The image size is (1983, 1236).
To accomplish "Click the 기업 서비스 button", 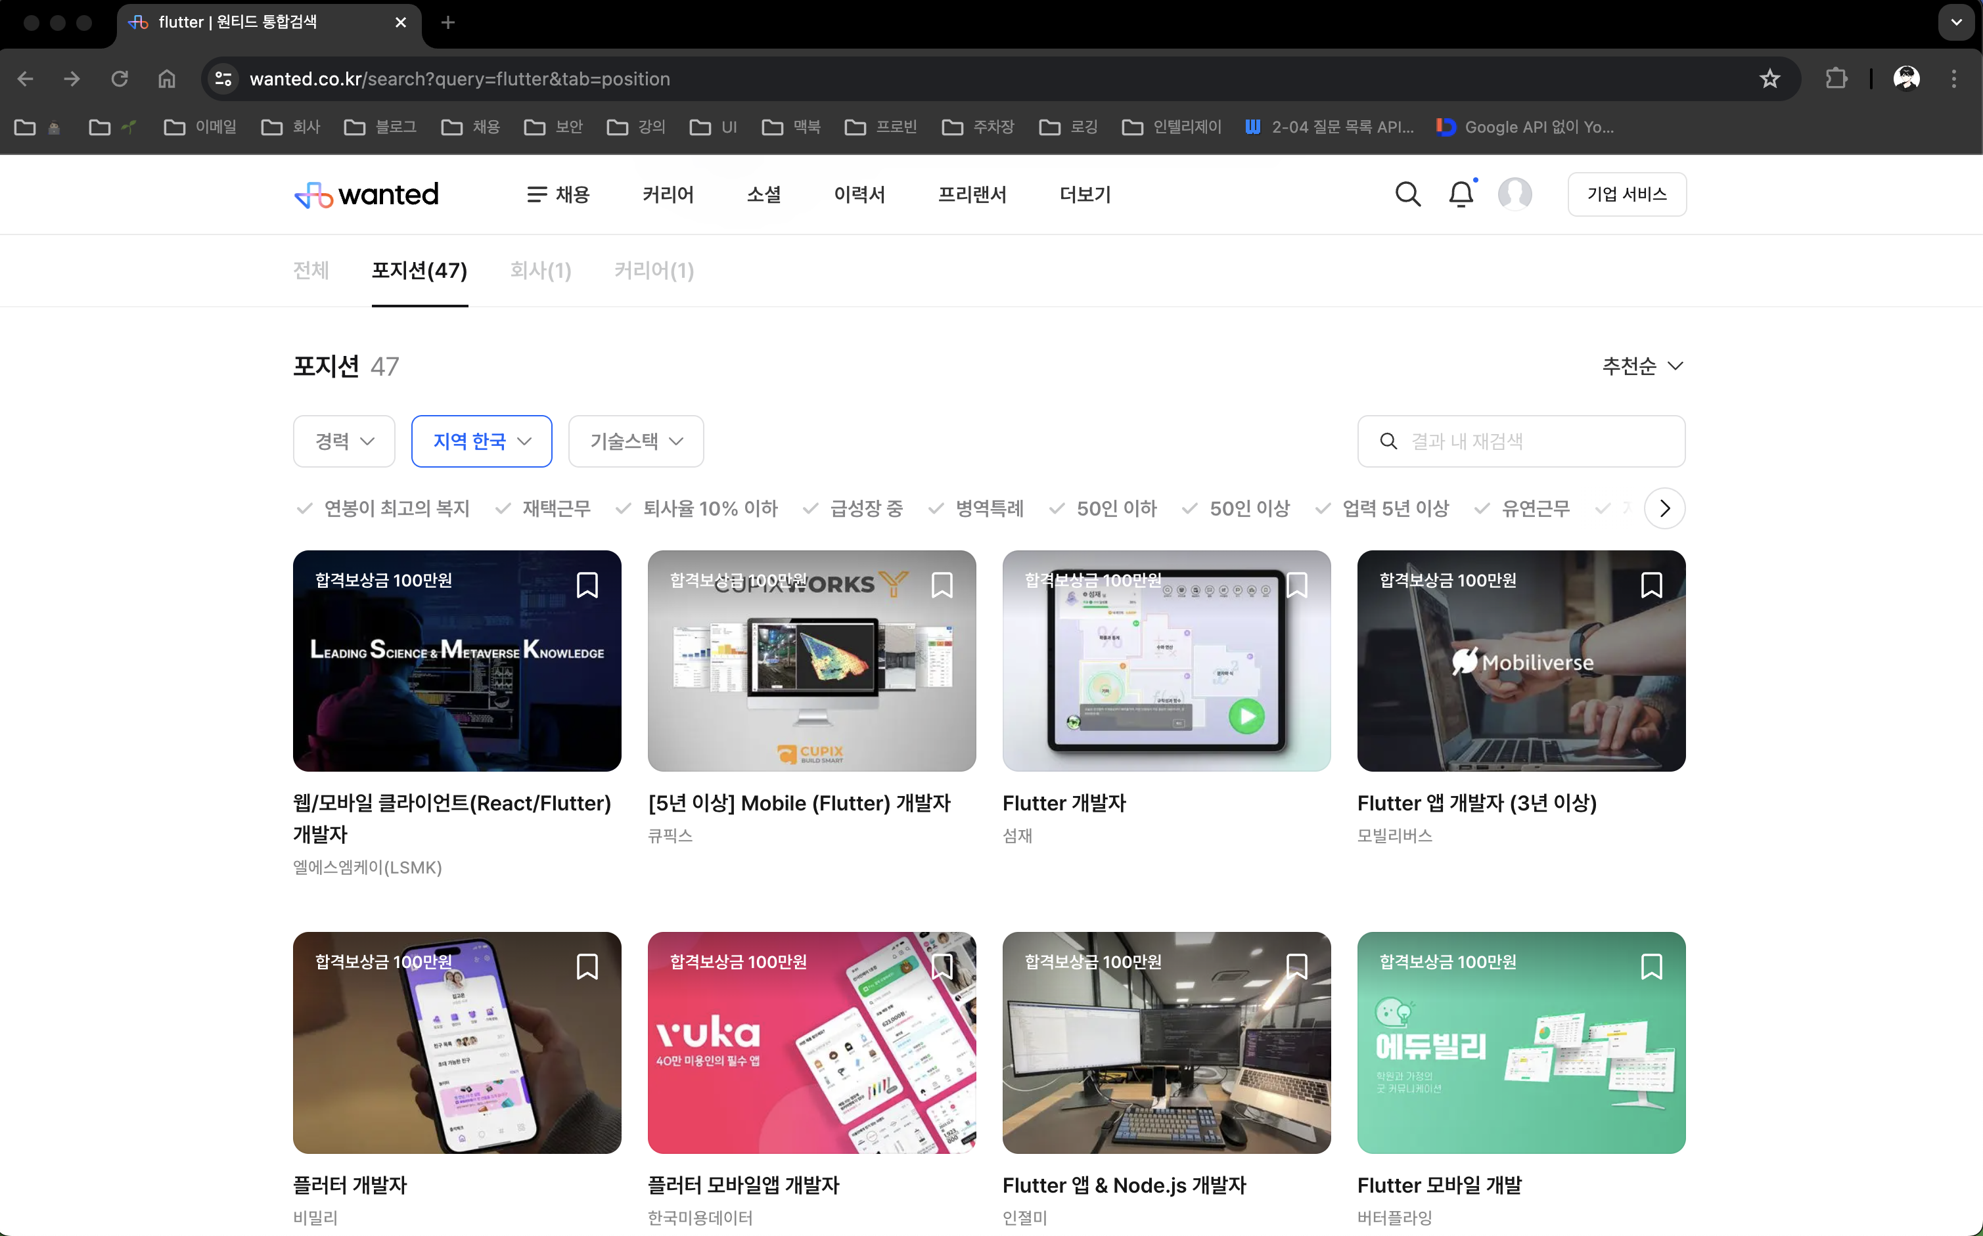I will [1626, 194].
